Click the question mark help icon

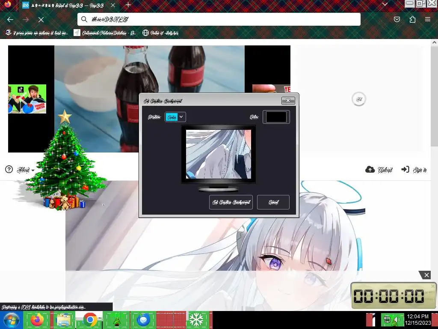[9, 169]
